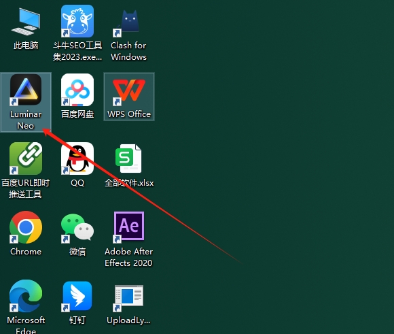Click the 'WPS Office' label text
The image size is (394, 334).
129,114
